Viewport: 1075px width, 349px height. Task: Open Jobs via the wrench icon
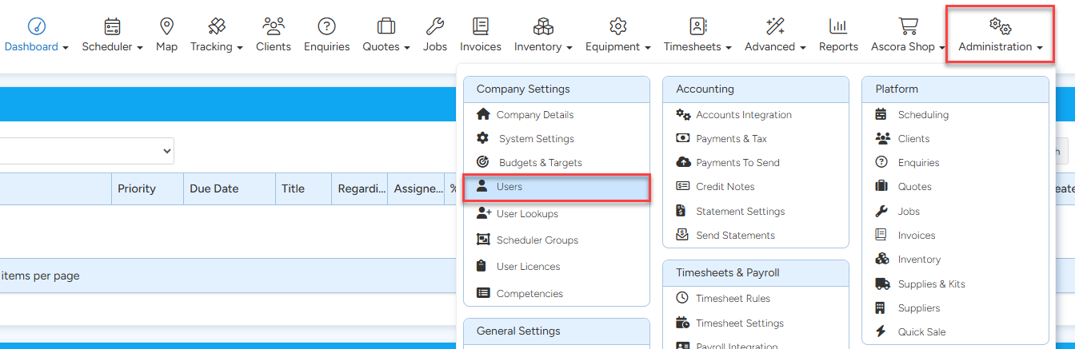pos(435,26)
